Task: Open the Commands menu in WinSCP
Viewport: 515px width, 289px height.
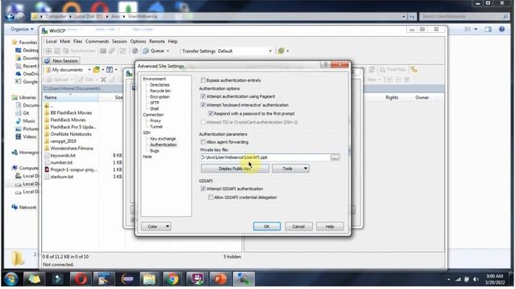Action: 97,41
